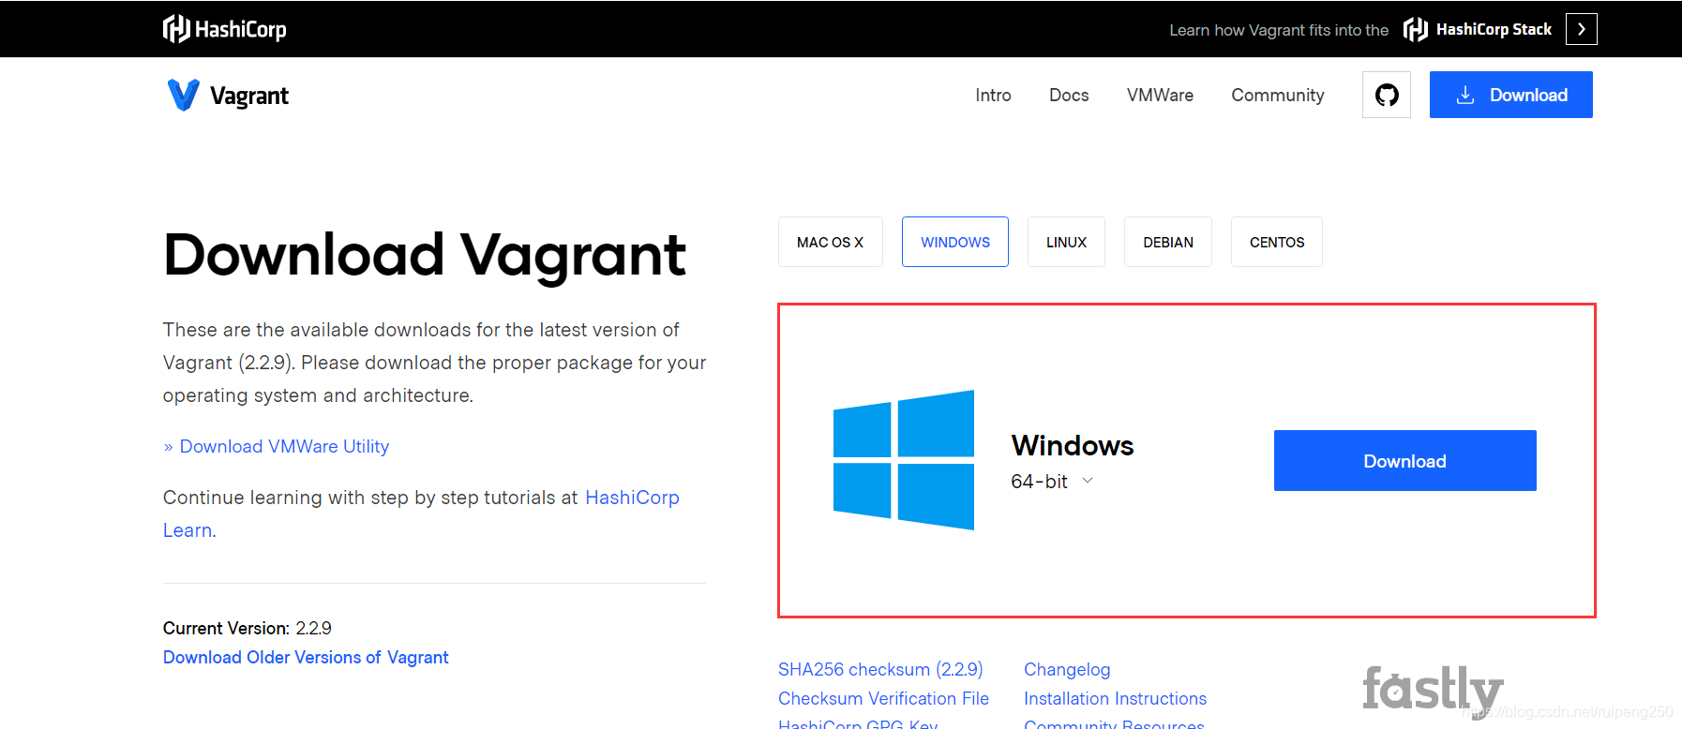Open the Community menu item
The width and height of the screenshot is (1682, 729).
pos(1277,95)
